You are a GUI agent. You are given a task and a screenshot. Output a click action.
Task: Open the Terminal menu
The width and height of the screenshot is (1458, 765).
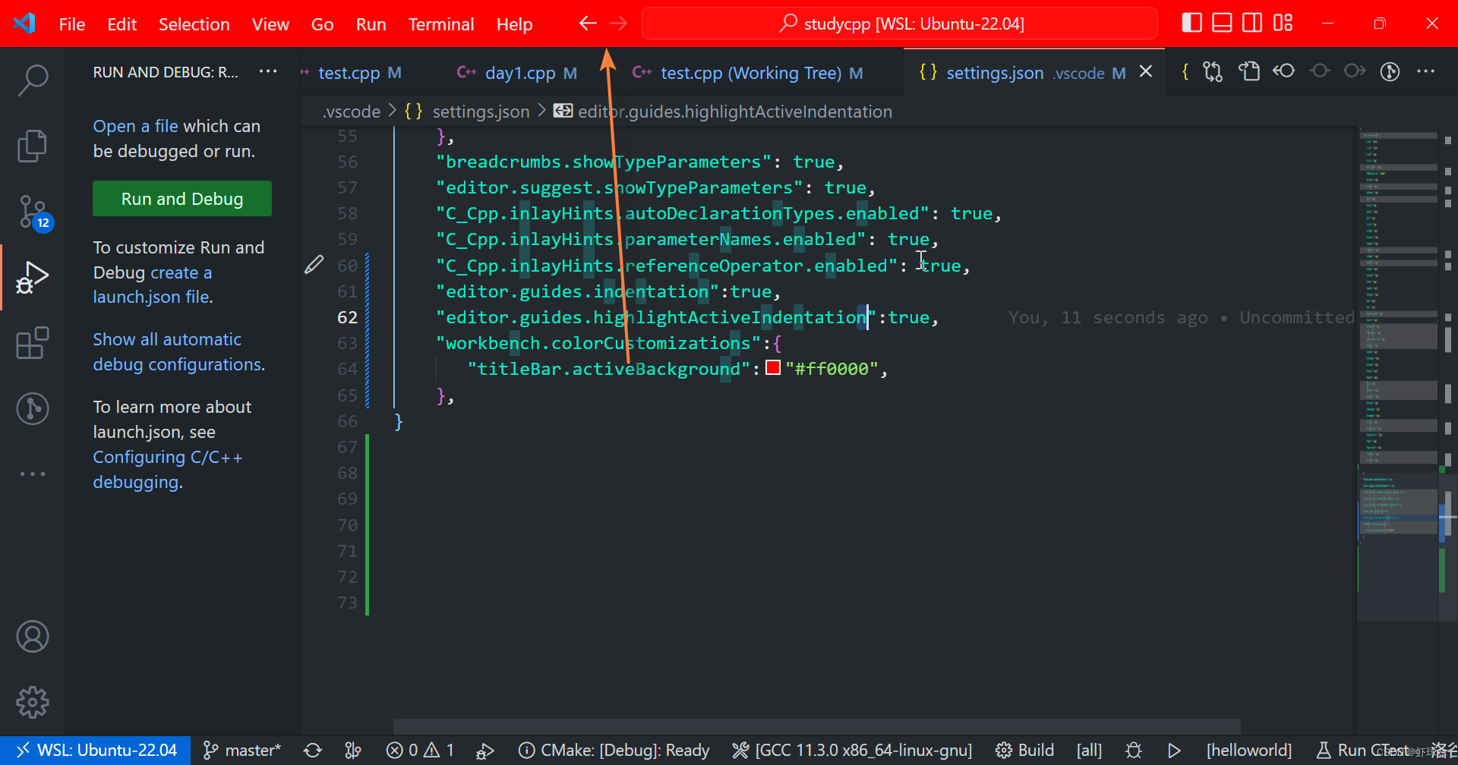pyautogui.click(x=441, y=24)
